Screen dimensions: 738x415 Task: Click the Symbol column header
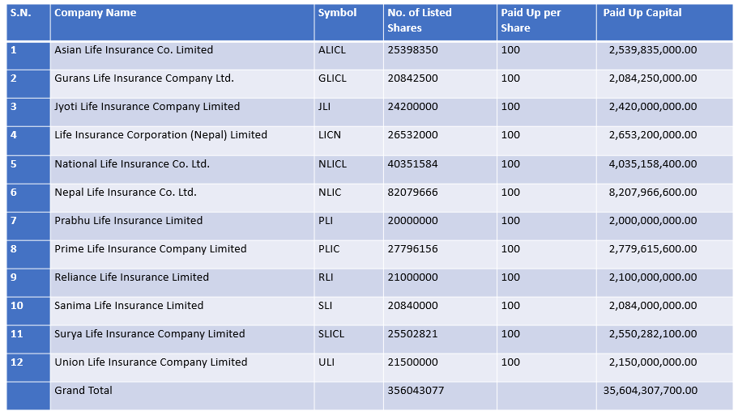point(337,13)
